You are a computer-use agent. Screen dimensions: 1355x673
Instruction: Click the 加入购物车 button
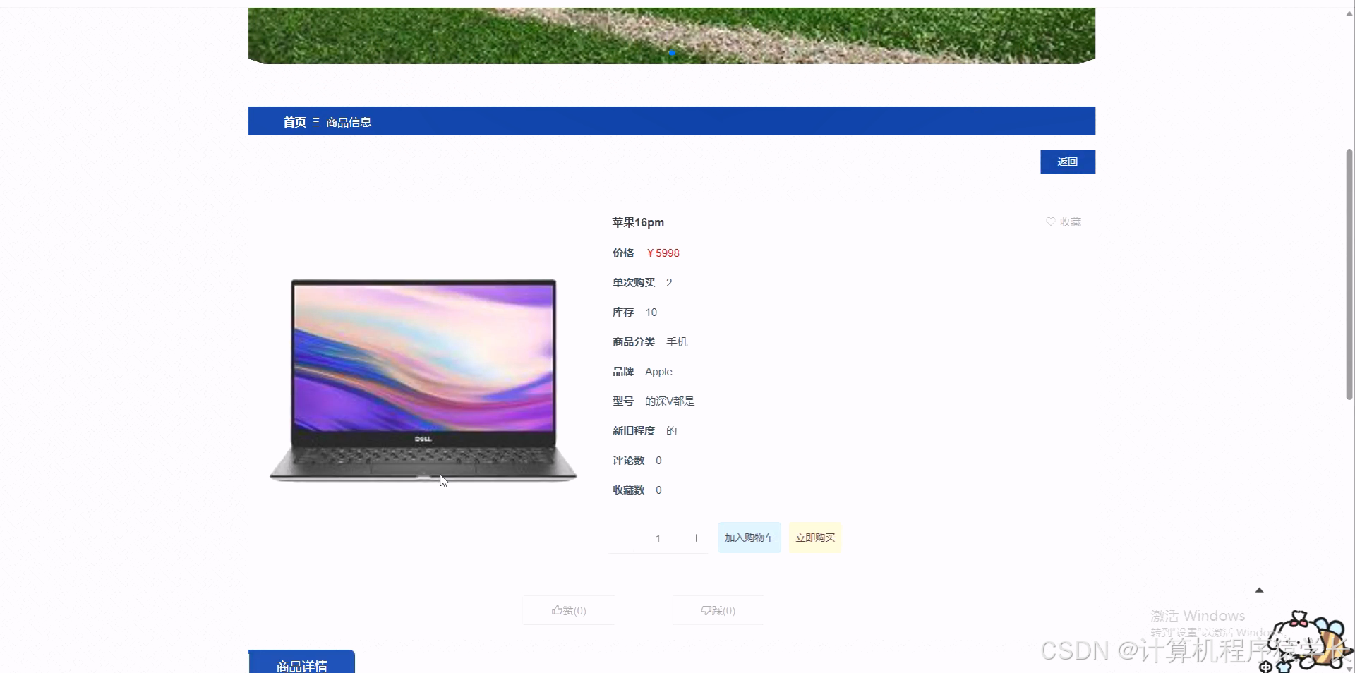tap(749, 538)
